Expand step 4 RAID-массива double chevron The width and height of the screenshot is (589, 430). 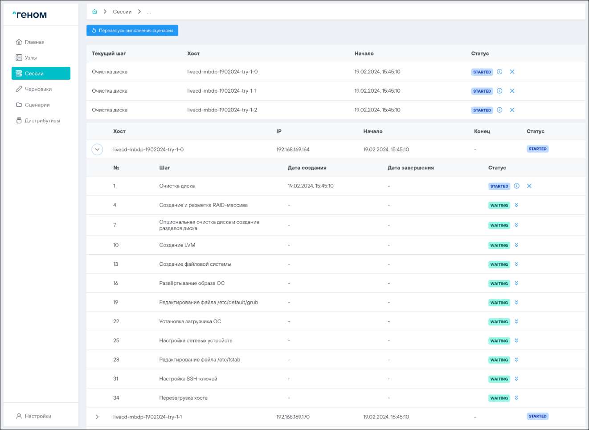click(x=516, y=205)
